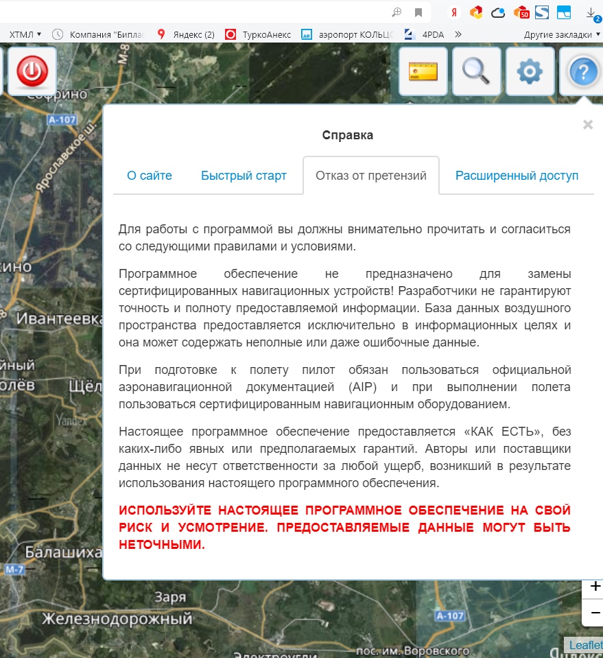Image resolution: width=603 pixels, height=658 pixels.
Task: Close the Справка dialog
Action: tap(587, 125)
